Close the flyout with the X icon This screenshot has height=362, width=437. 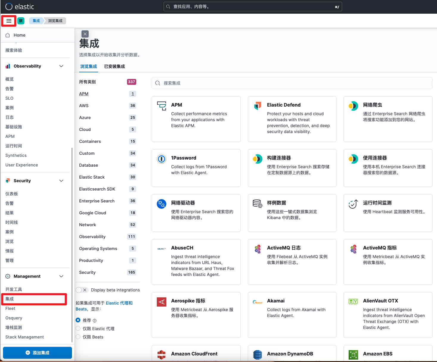pos(85,34)
